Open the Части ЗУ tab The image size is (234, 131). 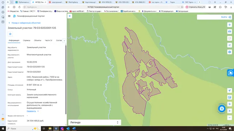[x=49, y=40]
